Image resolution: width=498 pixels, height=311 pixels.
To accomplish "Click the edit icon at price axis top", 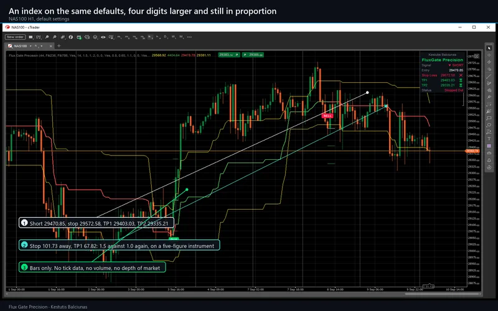I will point(476,56).
